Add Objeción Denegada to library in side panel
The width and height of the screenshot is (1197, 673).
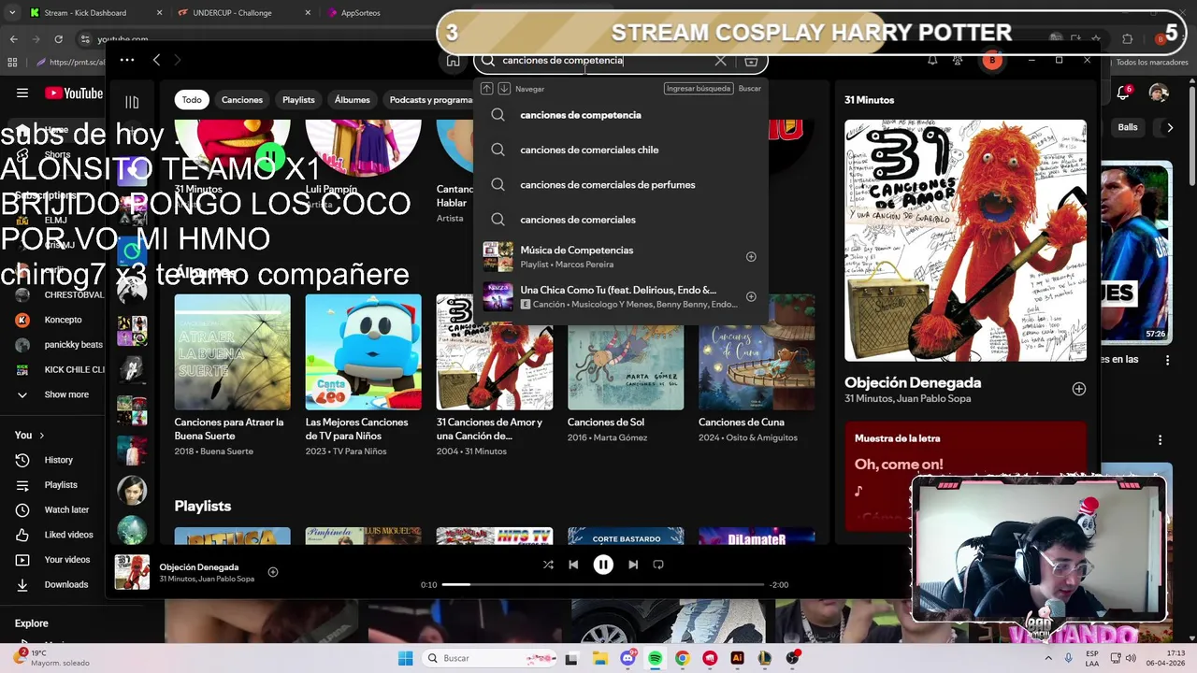(1078, 389)
